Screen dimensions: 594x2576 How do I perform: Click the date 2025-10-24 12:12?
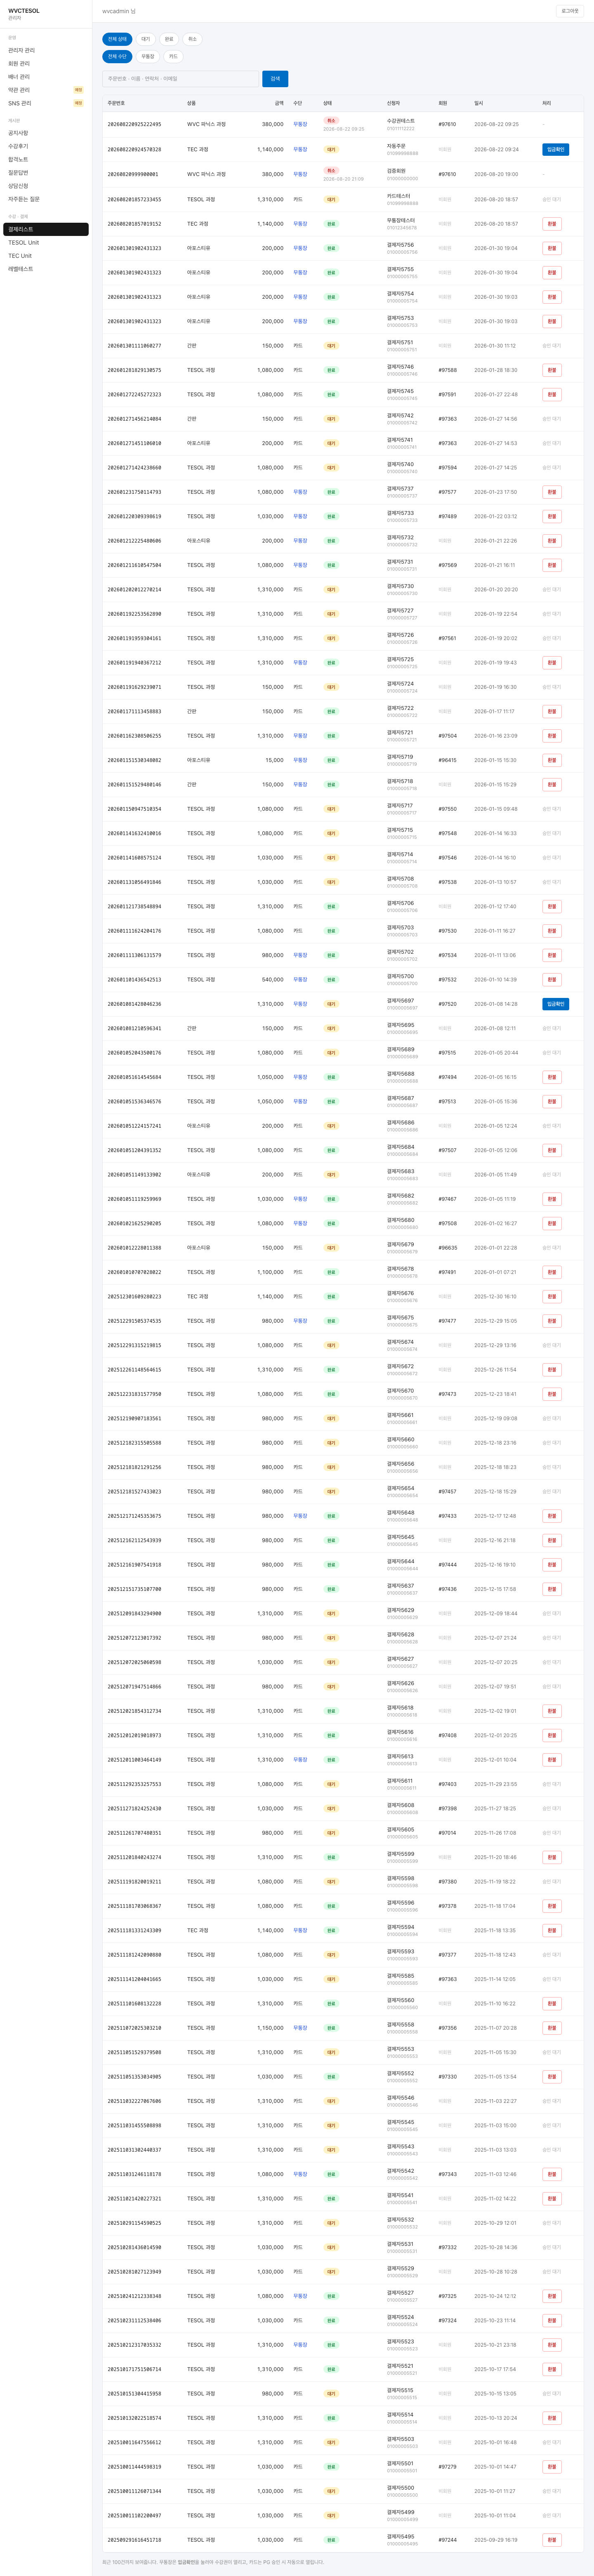coord(495,2296)
